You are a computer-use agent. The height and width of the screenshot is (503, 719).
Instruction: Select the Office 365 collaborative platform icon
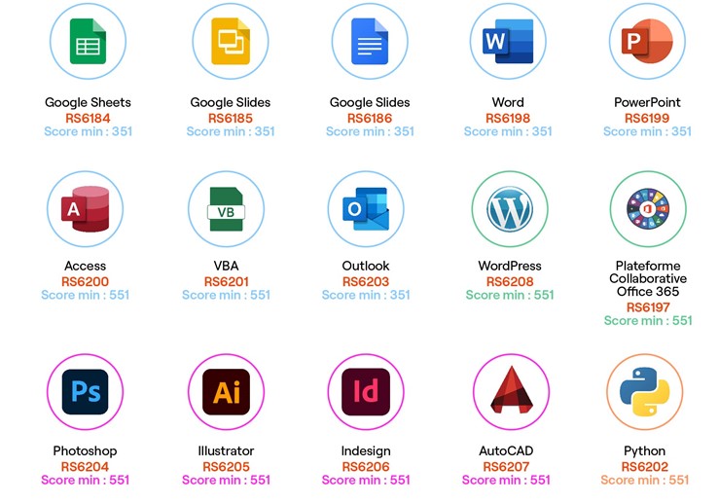click(648, 209)
